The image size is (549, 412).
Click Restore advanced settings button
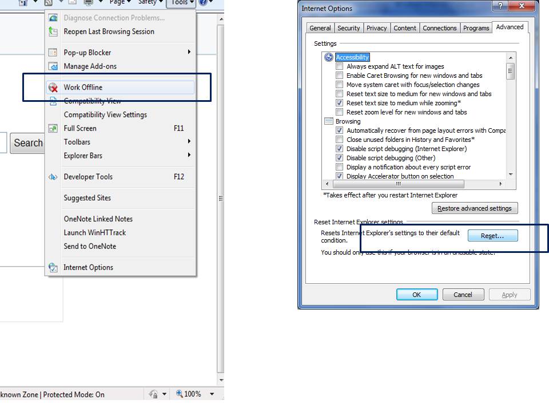(x=475, y=208)
